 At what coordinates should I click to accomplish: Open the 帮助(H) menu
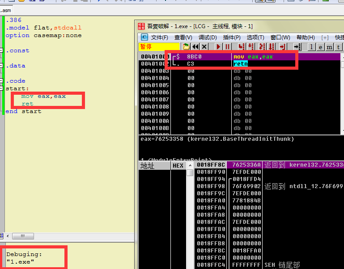(306, 38)
